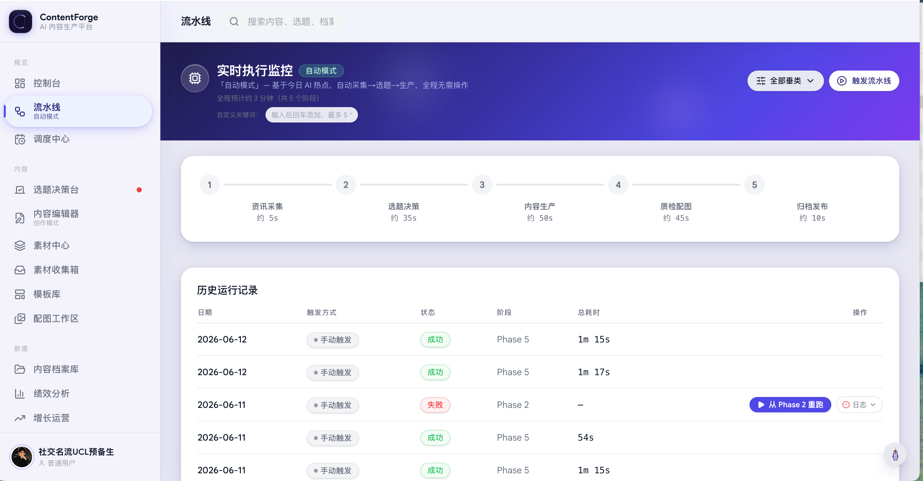The height and width of the screenshot is (481, 923).
Task: Click the 历史运行记录 heading
Action: 227,290
